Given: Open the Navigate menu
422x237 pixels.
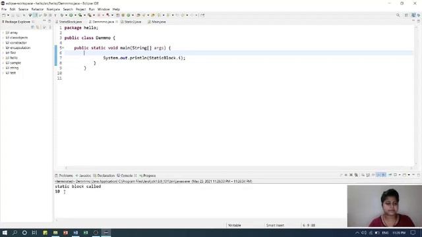Looking at the screenshot, I should coord(53,9).
